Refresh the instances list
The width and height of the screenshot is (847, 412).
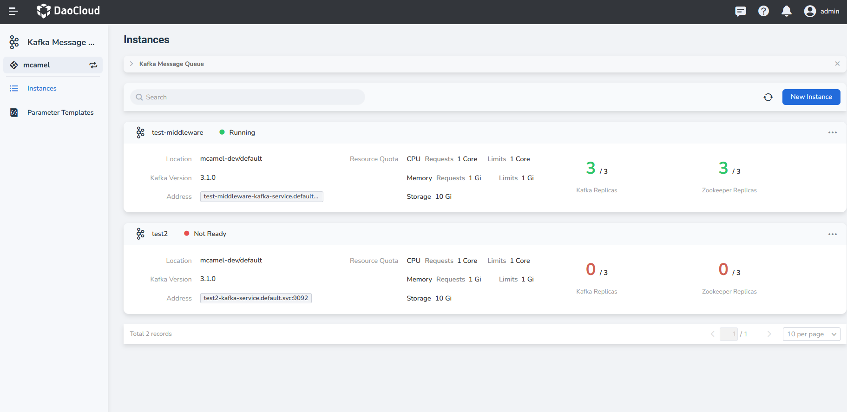click(768, 97)
